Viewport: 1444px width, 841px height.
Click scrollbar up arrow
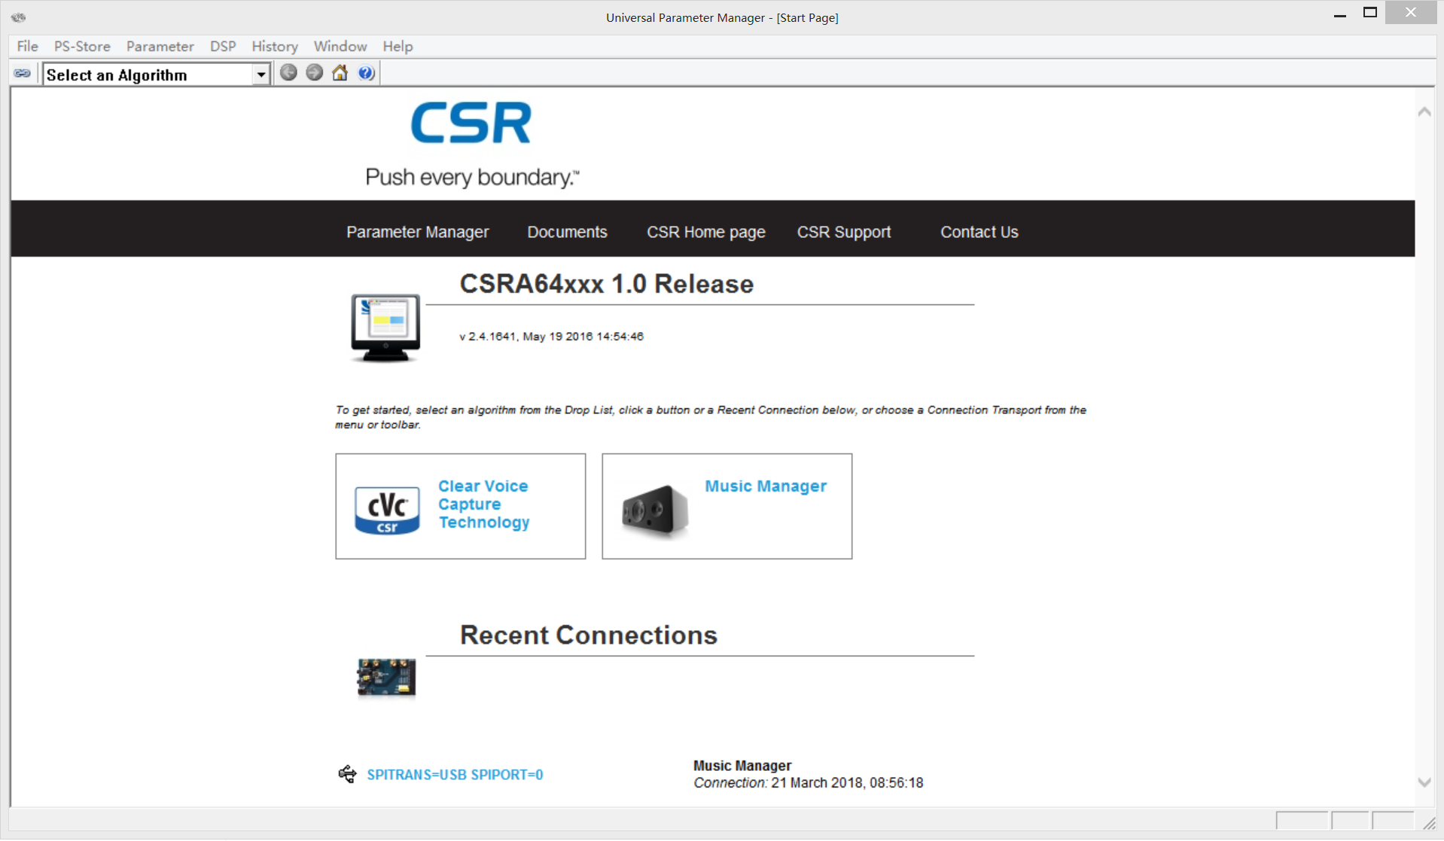1424,112
